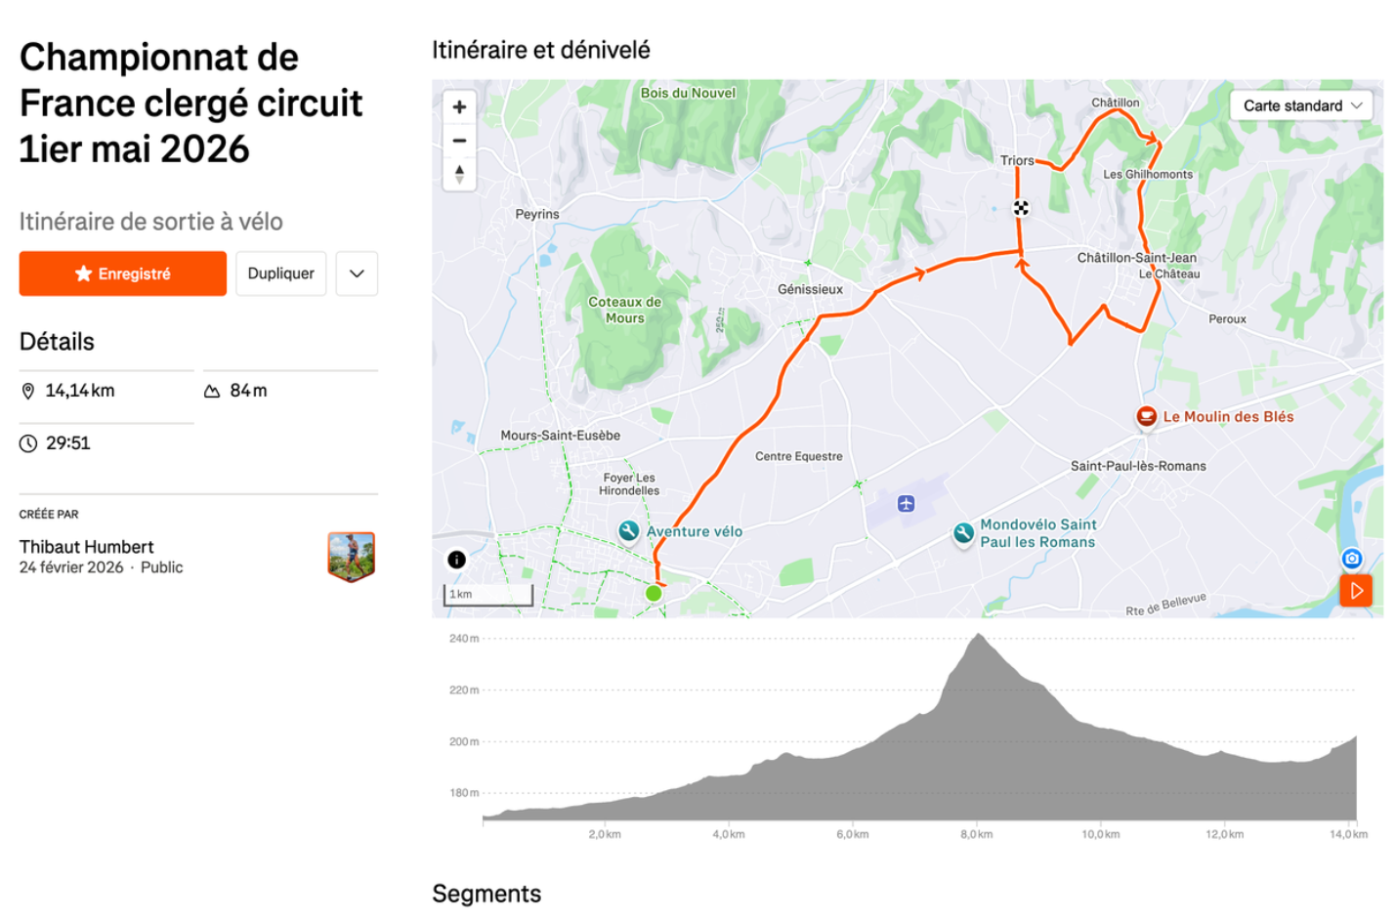Click the map info icon
Image resolution: width=1395 pixels, height=921 pixels.
[456, 560]
